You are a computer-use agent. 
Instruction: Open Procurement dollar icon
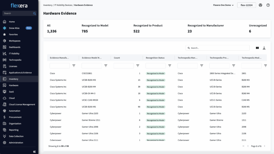5,117
